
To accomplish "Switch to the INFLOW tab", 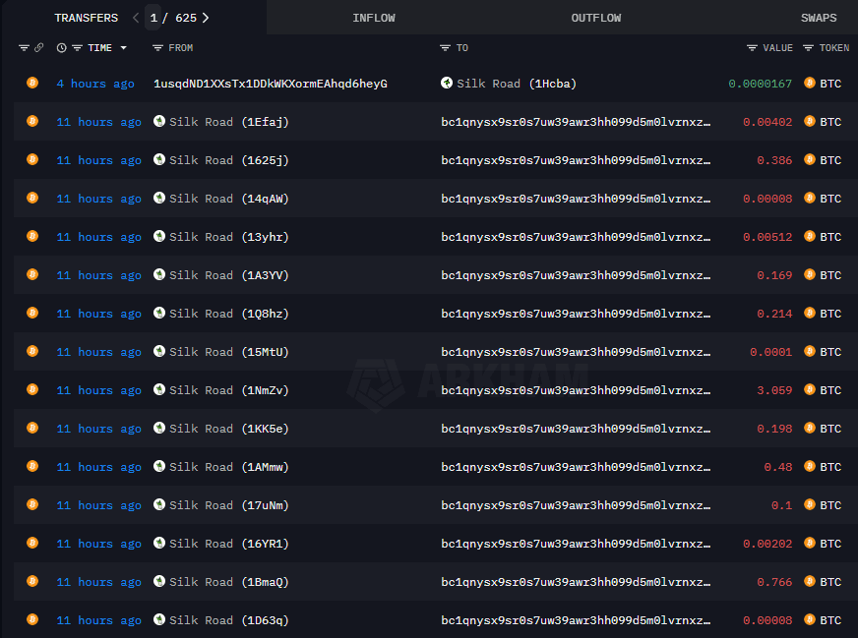I will pos(374,18).
